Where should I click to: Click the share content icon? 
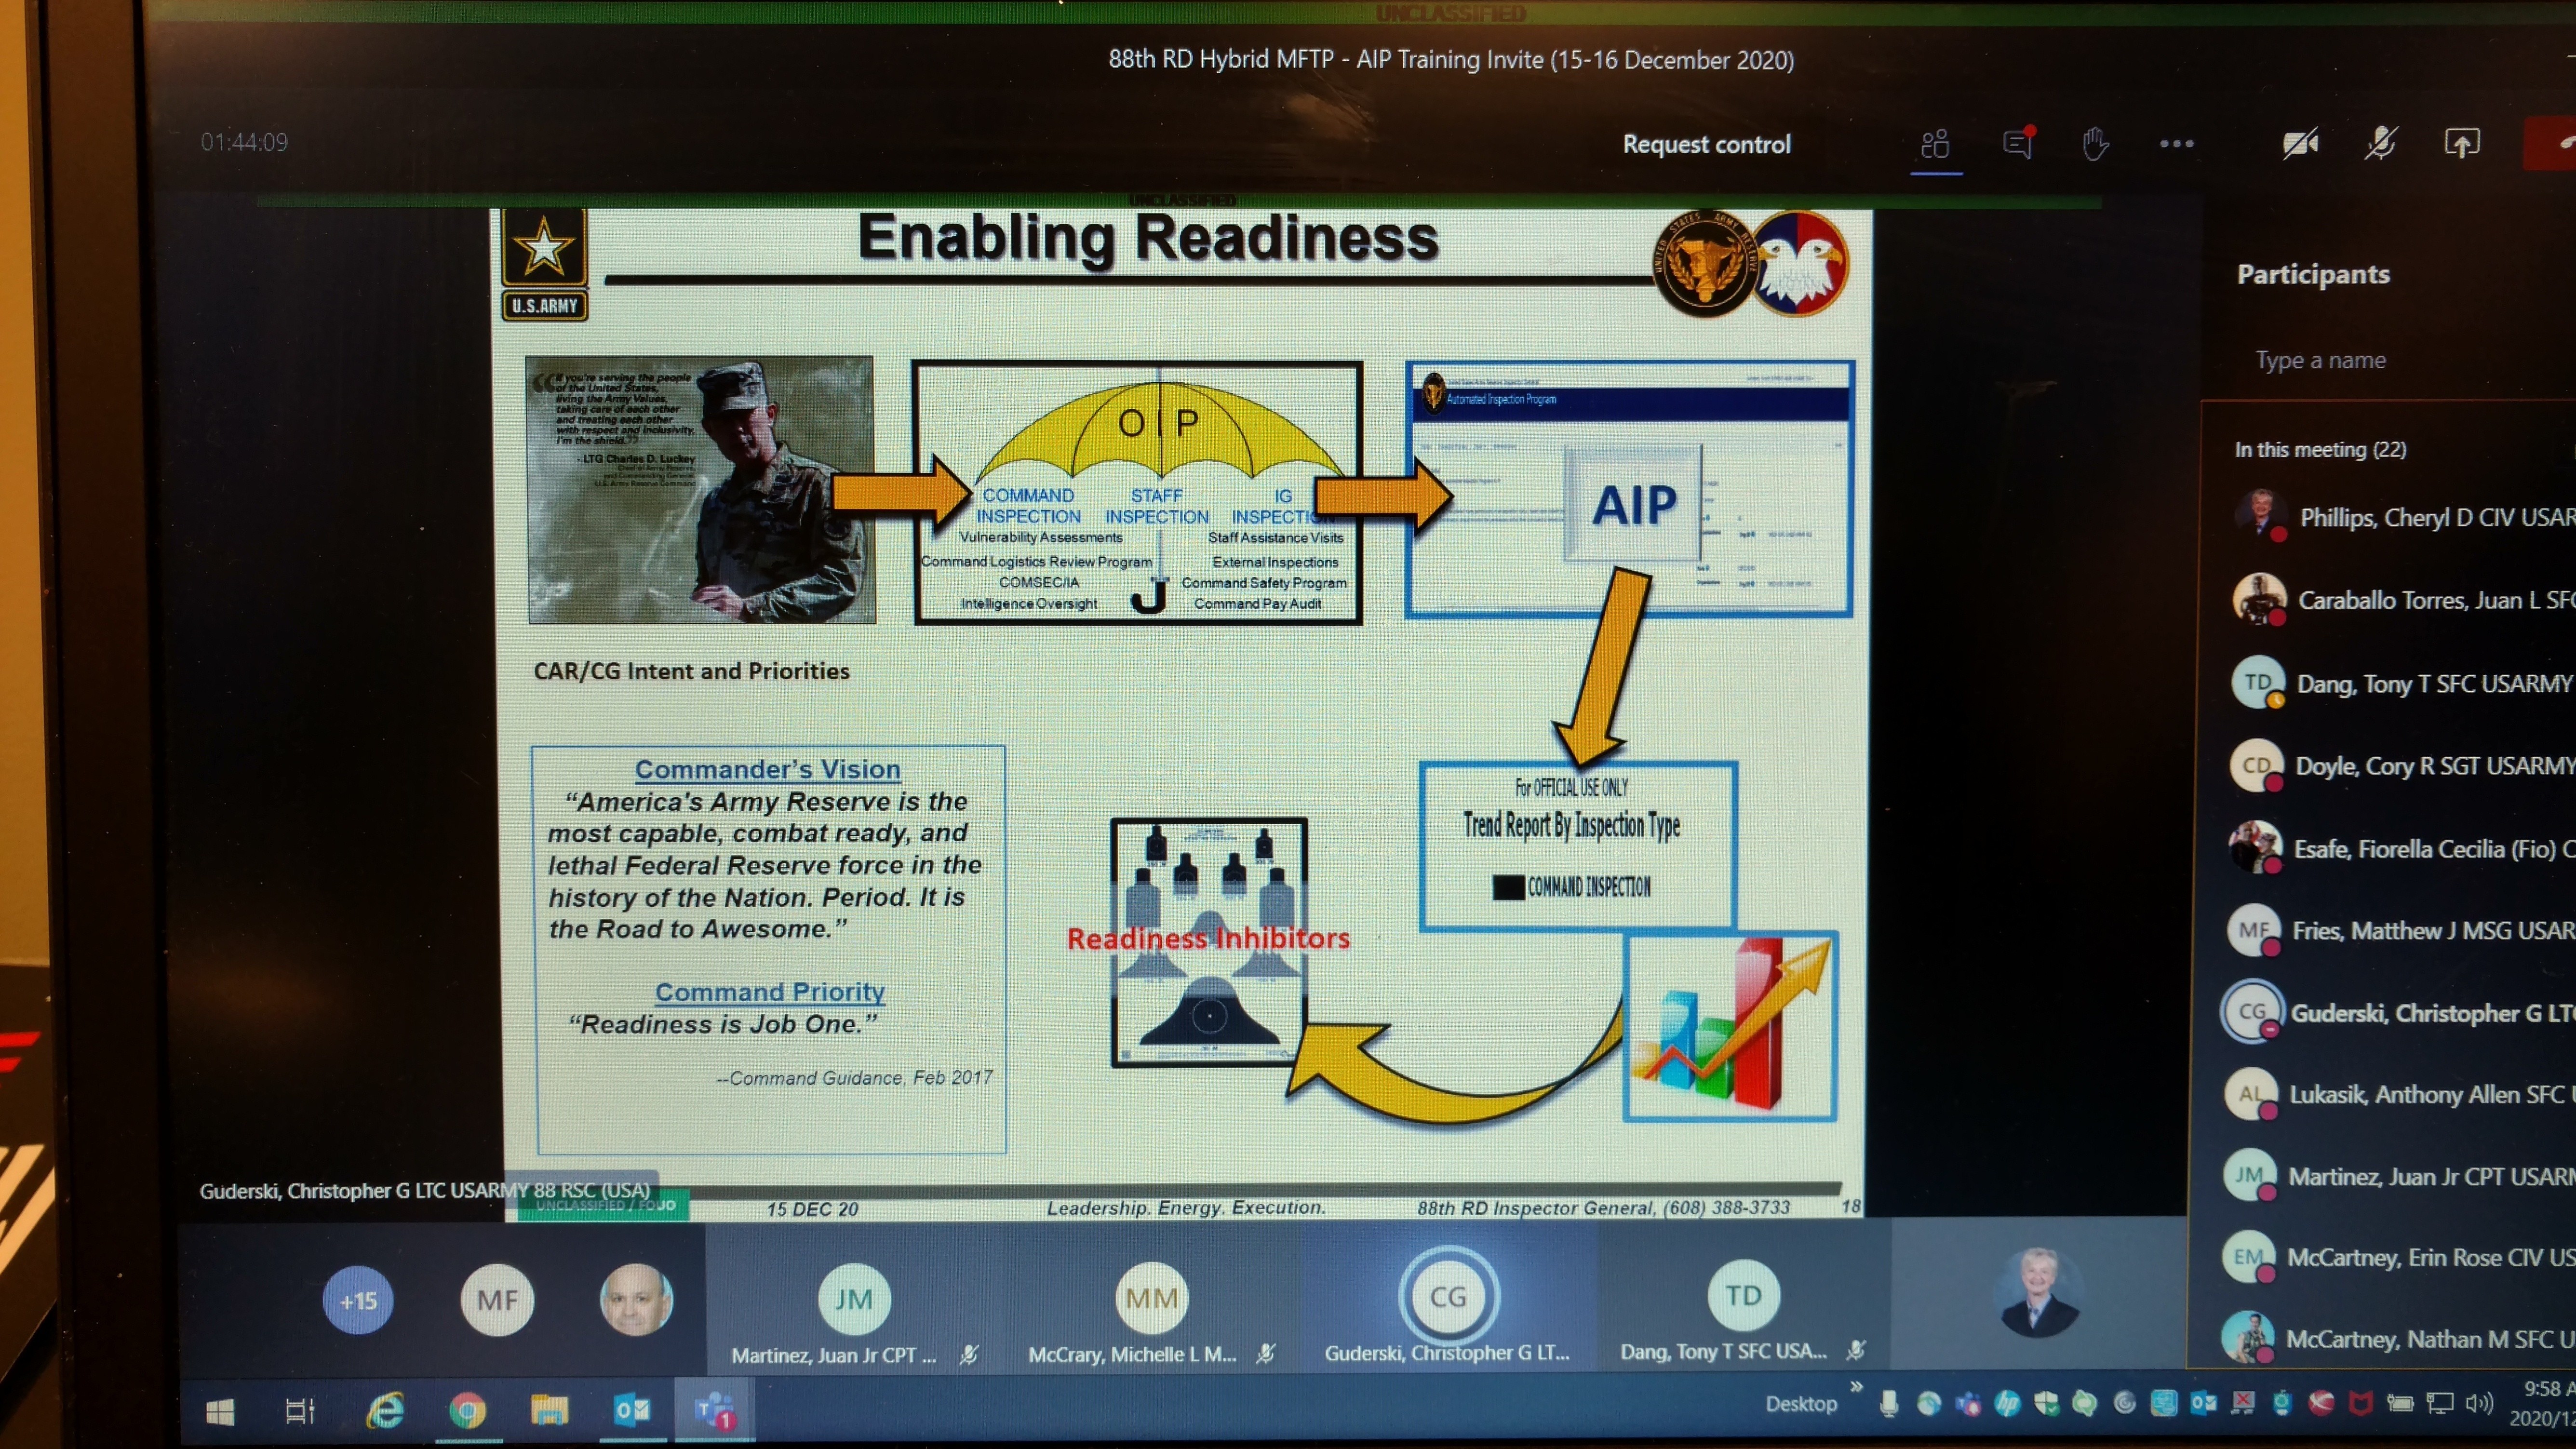(2461, 144)
